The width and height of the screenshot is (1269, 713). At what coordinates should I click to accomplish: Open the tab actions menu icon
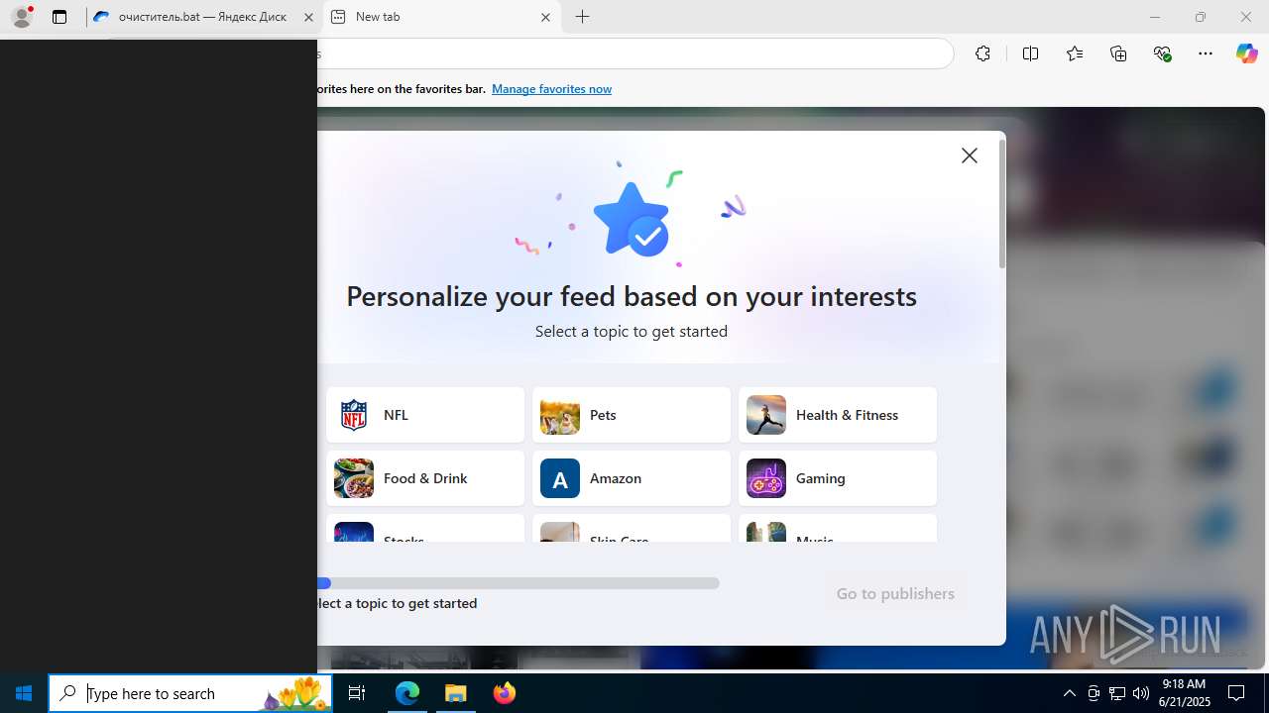[x=59, y=17]
